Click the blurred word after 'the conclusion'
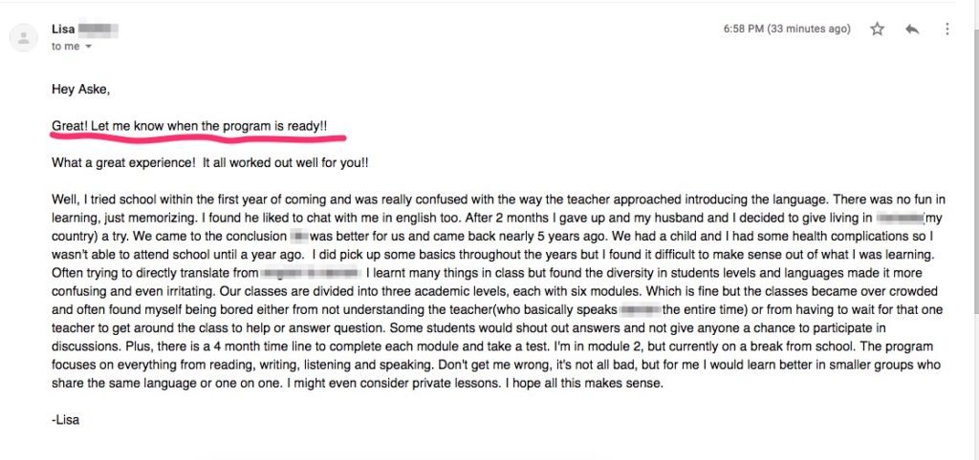979x460 pixels. (x=299, y=237)
